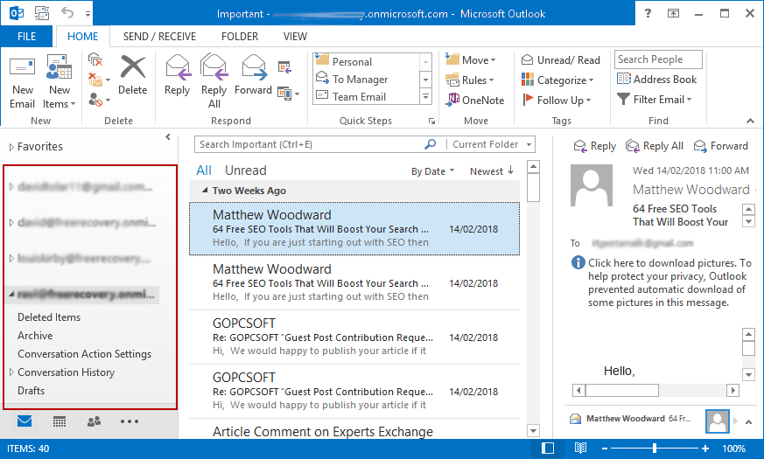
Task: Click Forward in the reading pane
Action: [x=720, y=146]
